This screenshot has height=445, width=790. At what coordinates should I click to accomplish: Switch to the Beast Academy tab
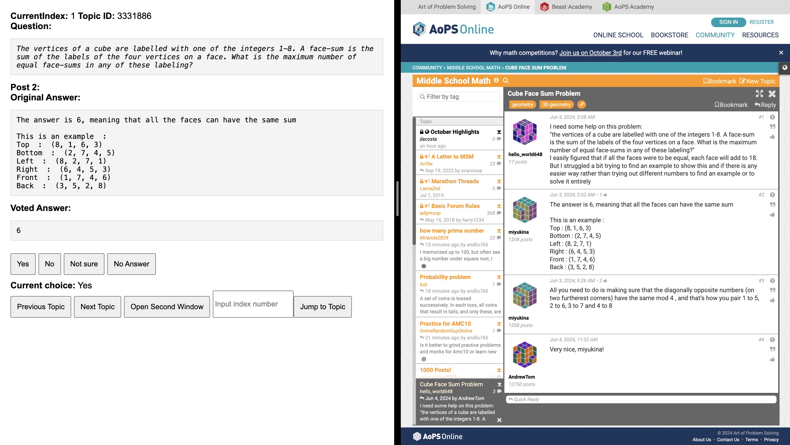point(566,7)
